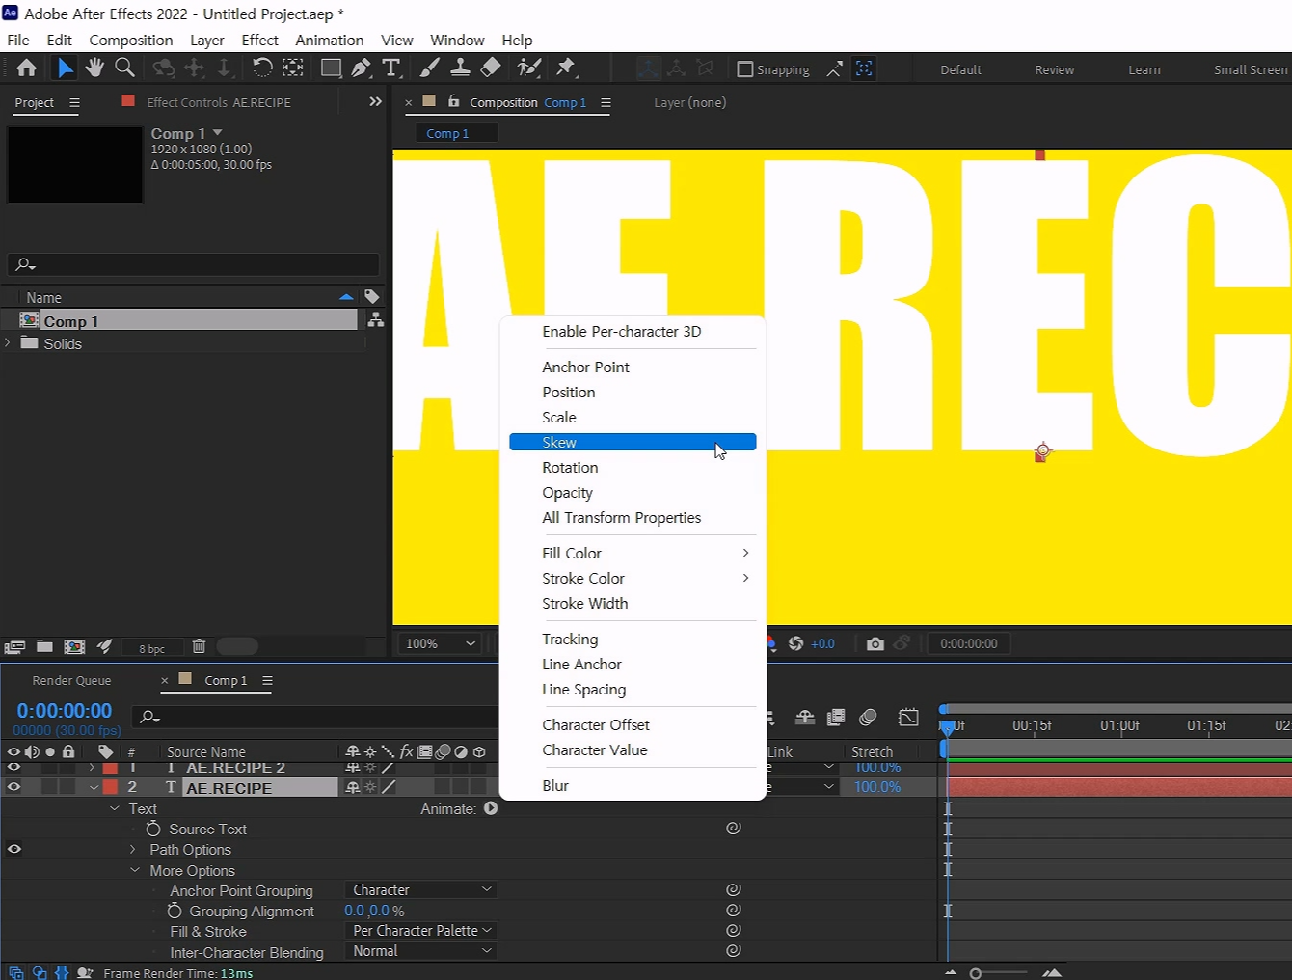Select the Puppet Pin tool
The width and height of the screenshot is (1292, 980).
click(x=566, y=68)
